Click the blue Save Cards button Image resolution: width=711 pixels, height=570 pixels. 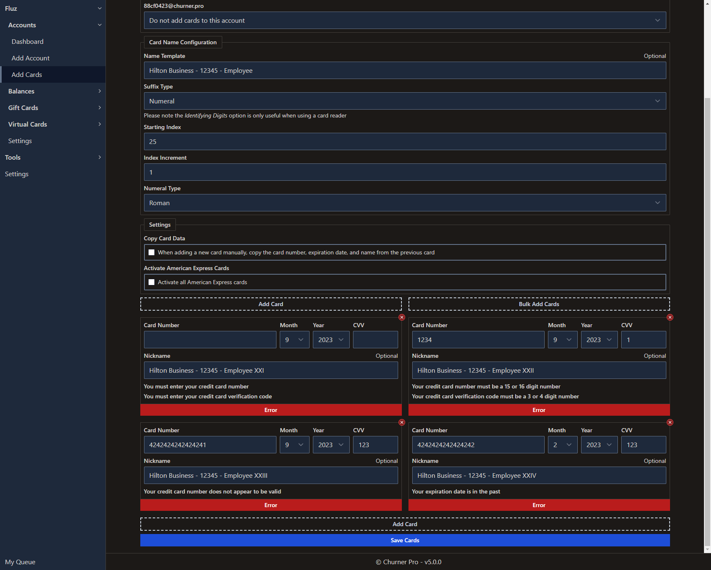pyautogui.click(x=404, y=540)
